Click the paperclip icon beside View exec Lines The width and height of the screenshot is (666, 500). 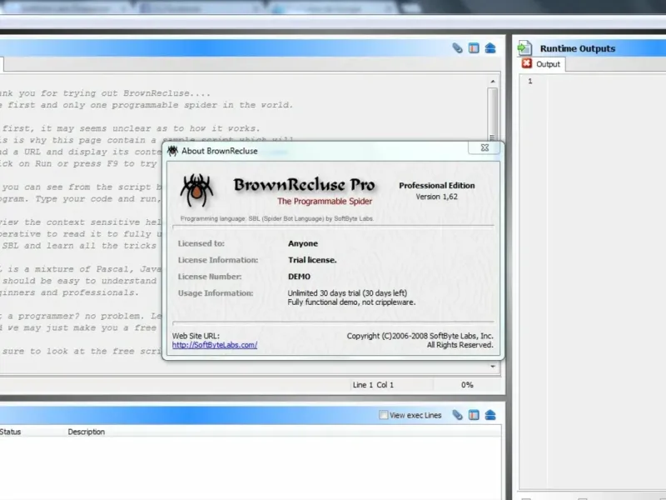click(457, 415)
